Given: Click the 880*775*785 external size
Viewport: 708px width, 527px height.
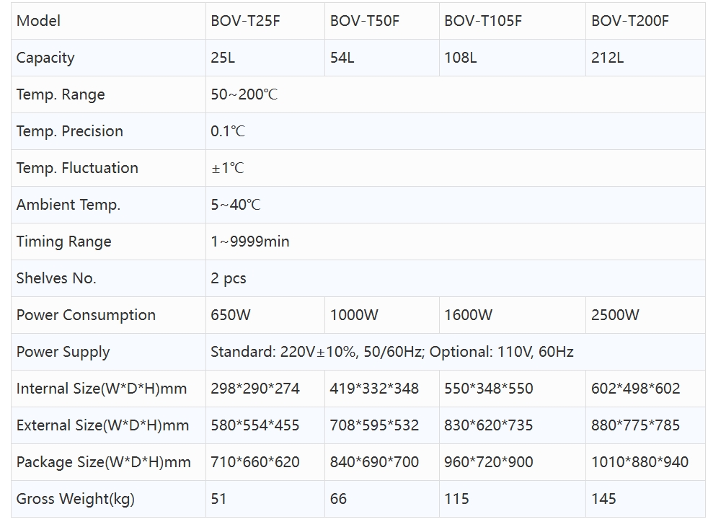Looking at the screenshot, I should pyautogui.click(x=636, y=425).
